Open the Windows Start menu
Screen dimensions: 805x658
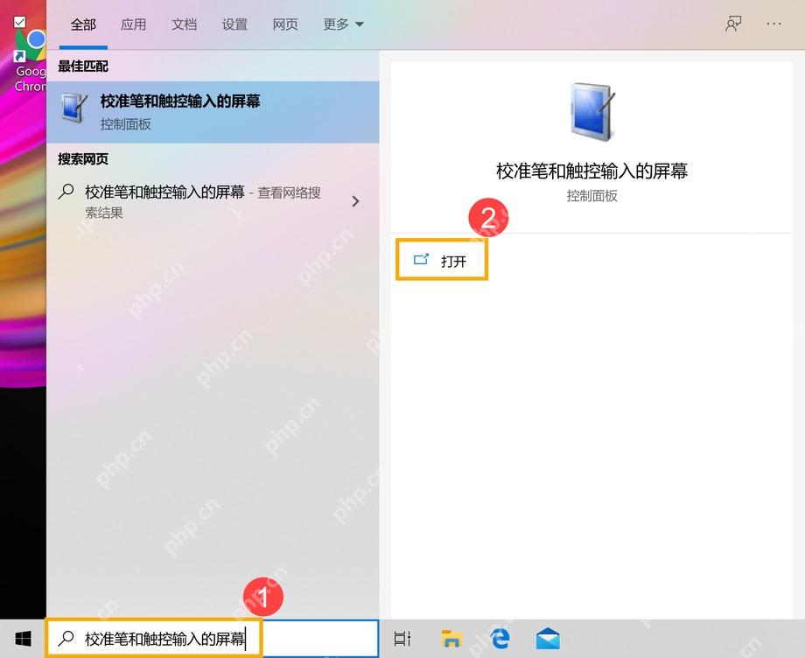[23, 639]
